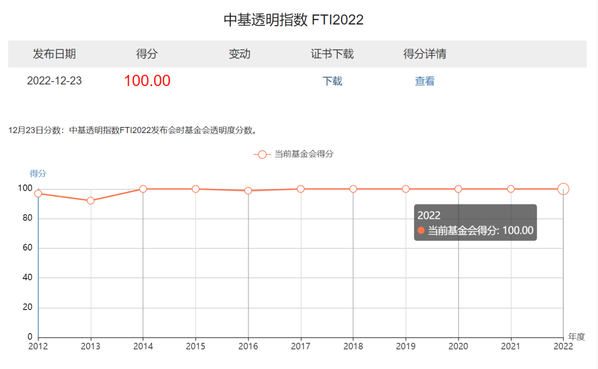Click the 证书下载 column header
This screenshot has width=598, height=369.
332,54
